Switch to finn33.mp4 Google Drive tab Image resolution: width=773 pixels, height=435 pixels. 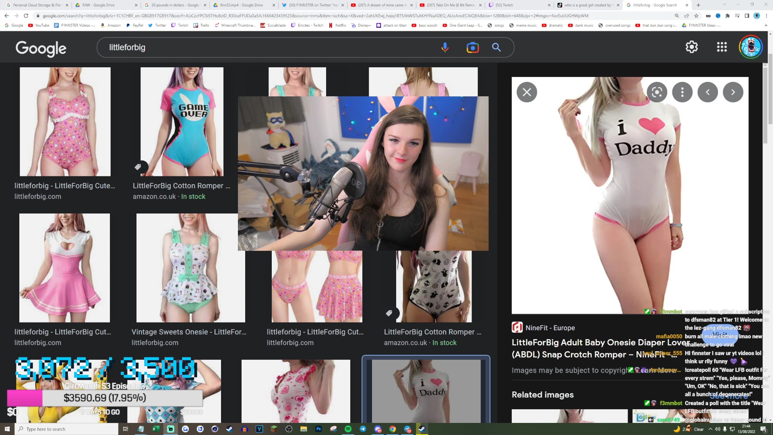click(x=244, y=5)
